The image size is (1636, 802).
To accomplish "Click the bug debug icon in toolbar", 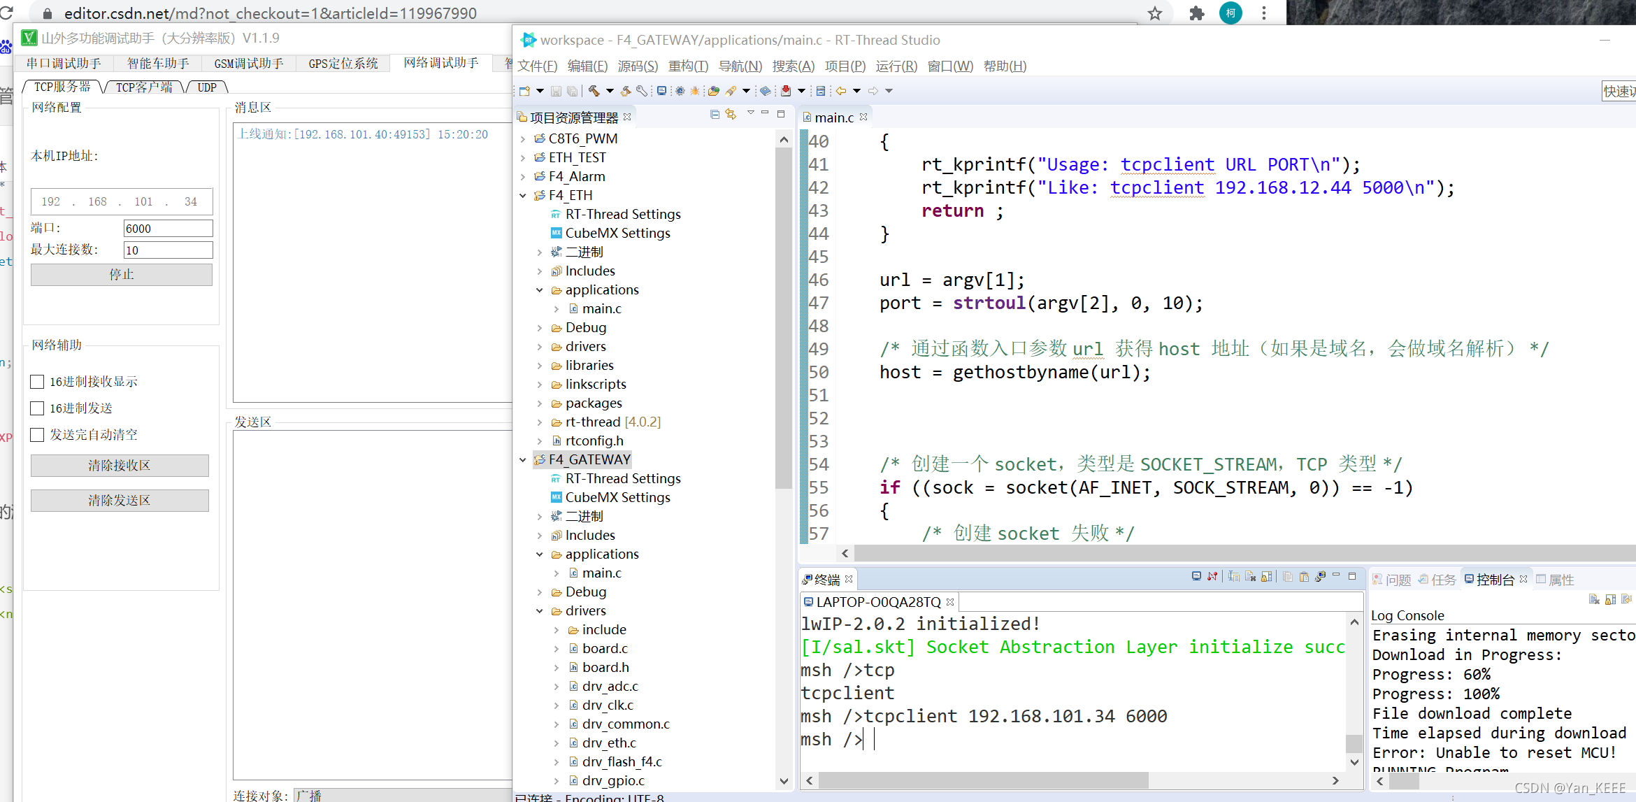I will click(x=695, y=91).
